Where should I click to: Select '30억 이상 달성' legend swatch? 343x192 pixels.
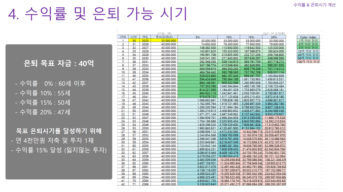308,54
